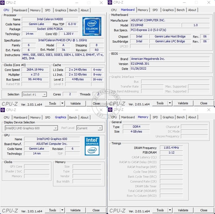215x214 pixels.
Task: Click Validate button in the Graphics window
Action: click(76, 210)
